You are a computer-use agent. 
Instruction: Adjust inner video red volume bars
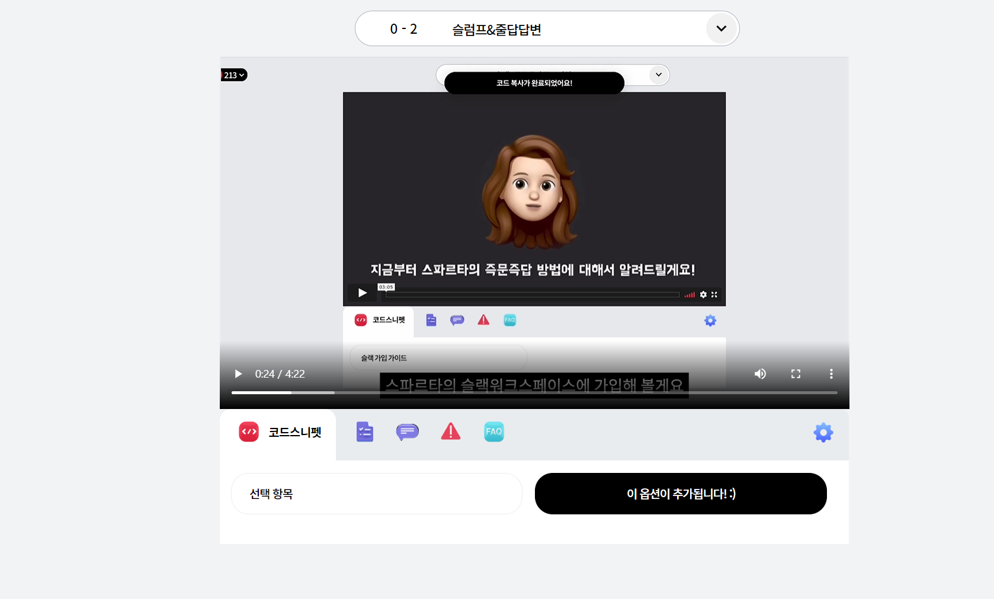point(690,294)
